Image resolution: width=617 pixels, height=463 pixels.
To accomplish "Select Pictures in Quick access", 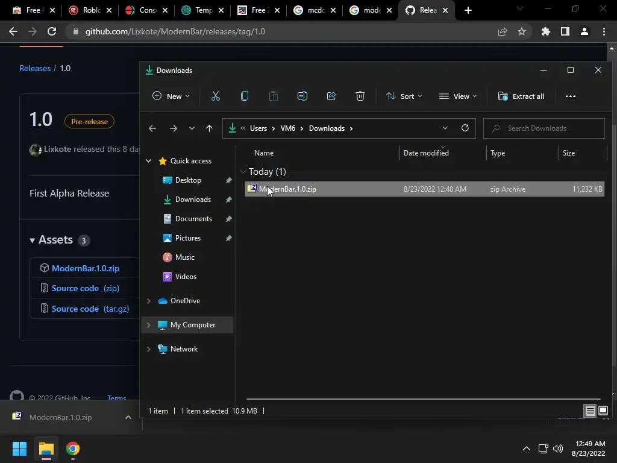I will [x=188, y=238].
